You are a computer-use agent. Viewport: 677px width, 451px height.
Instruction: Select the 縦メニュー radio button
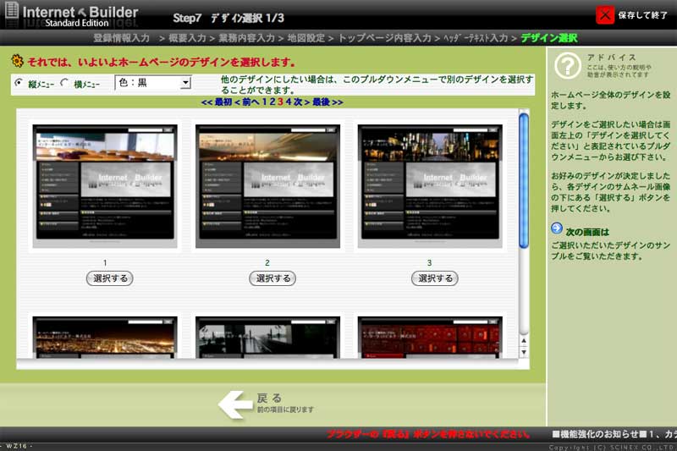click(19, 84)
